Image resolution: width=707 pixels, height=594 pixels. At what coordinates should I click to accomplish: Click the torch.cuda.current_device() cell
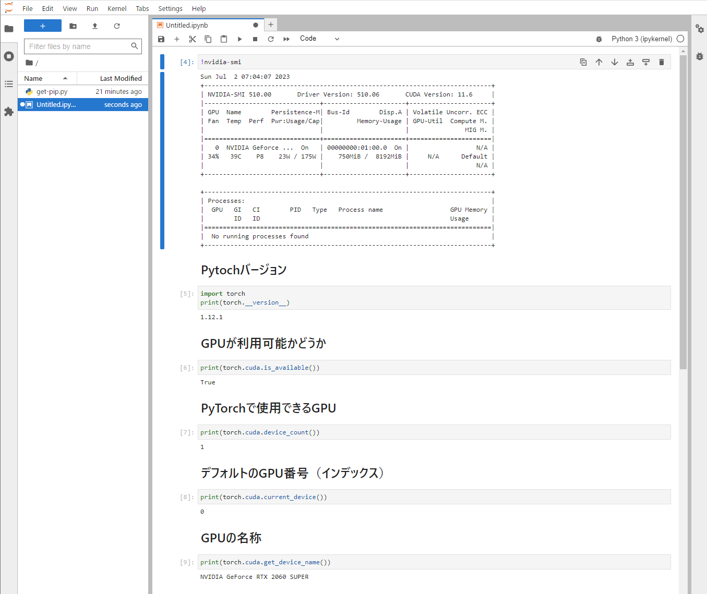[x=434, y=497]
